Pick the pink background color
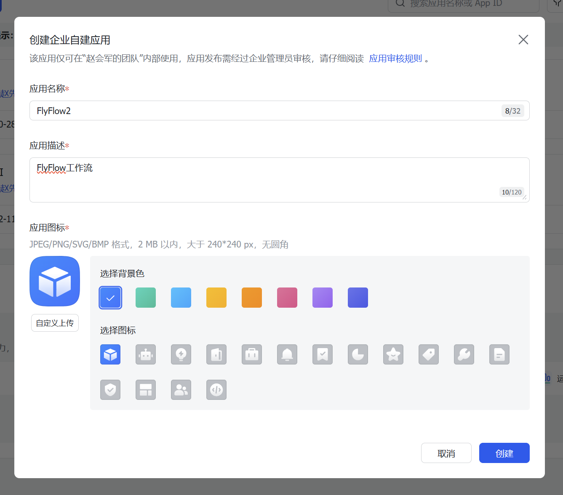563x495 pixels. 287,298
